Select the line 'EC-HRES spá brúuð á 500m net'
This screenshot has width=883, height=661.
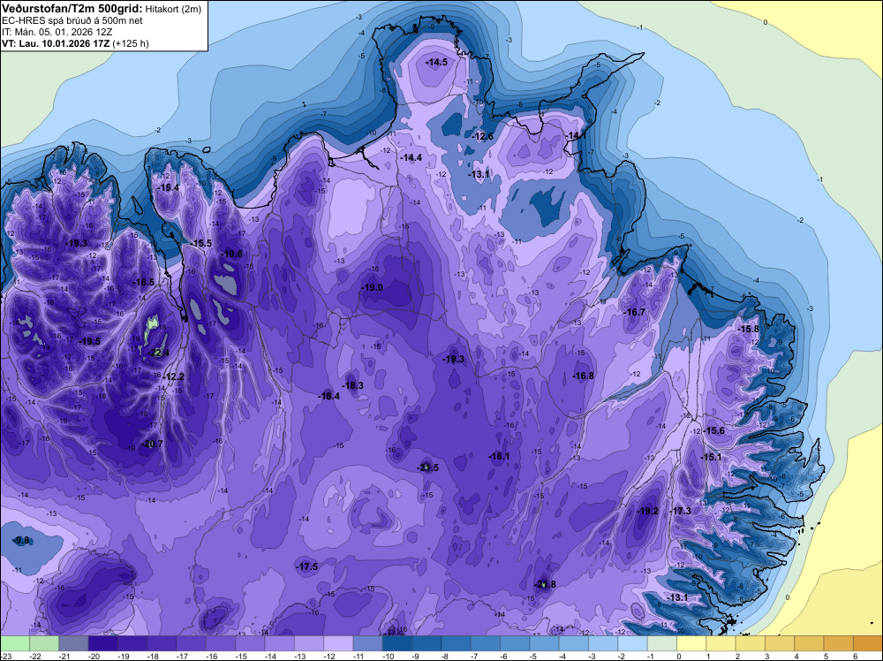72,20
